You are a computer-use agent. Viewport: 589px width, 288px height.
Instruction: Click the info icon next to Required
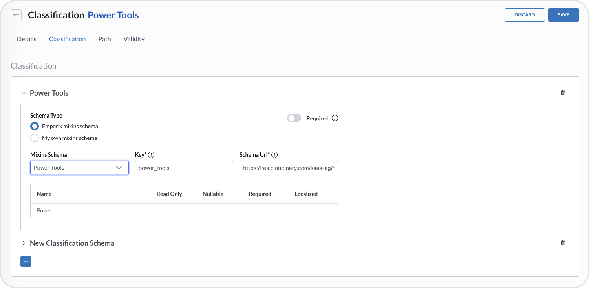(335, 118)
